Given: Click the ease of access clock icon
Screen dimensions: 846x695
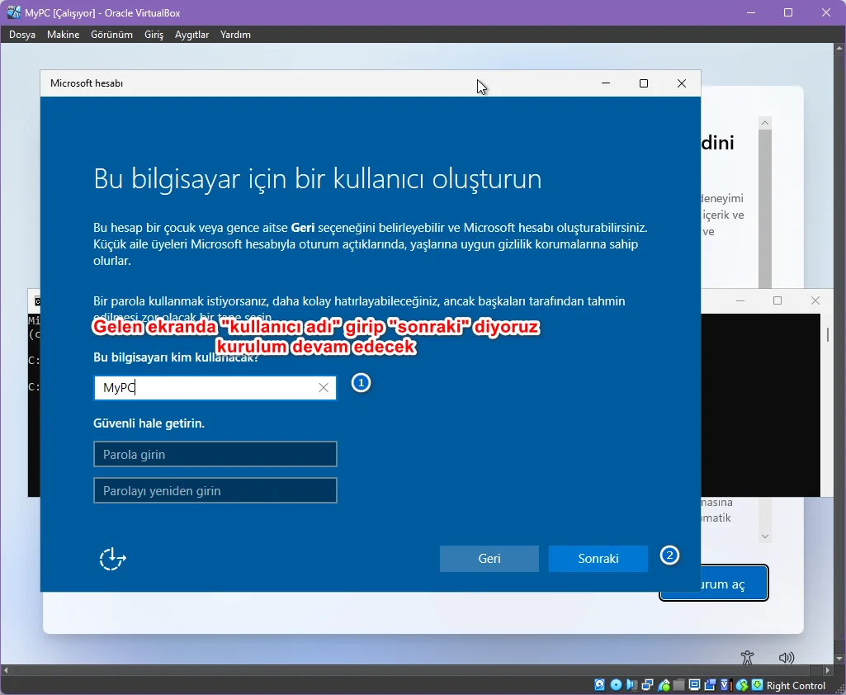Looking at the screenshot, I should point(112,559).
